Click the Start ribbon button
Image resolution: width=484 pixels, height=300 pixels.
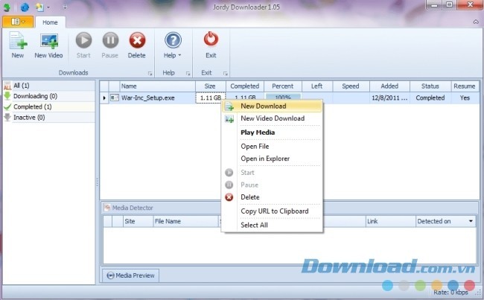pyautogui.click(x=83, y=45)
